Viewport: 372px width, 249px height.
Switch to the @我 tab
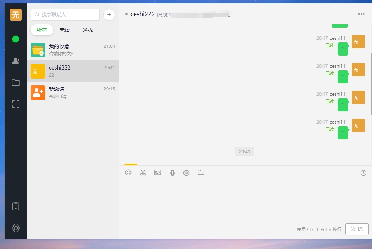87,30
